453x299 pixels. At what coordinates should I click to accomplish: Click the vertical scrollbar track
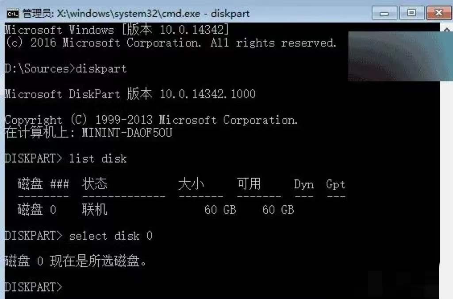pos(447,173)
